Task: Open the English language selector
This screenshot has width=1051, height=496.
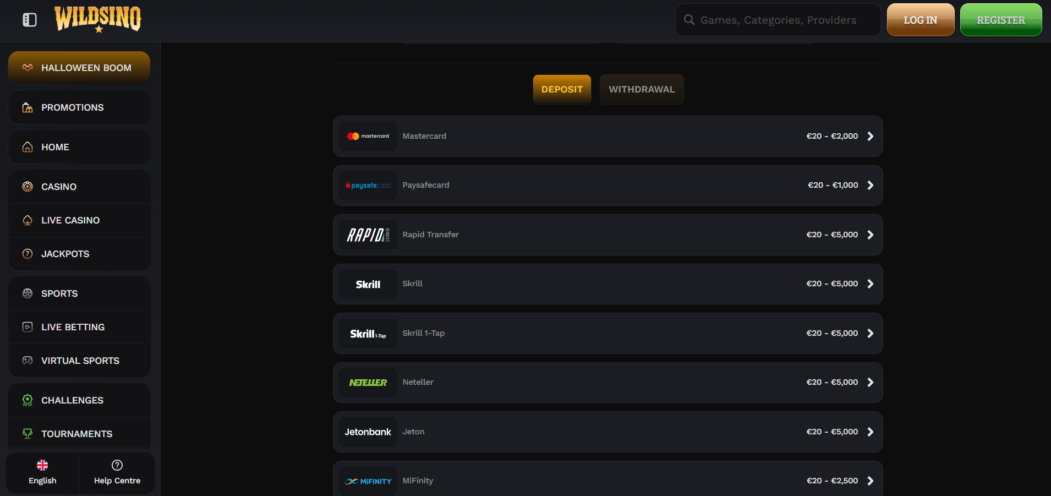Action: [x=42, y=472]
